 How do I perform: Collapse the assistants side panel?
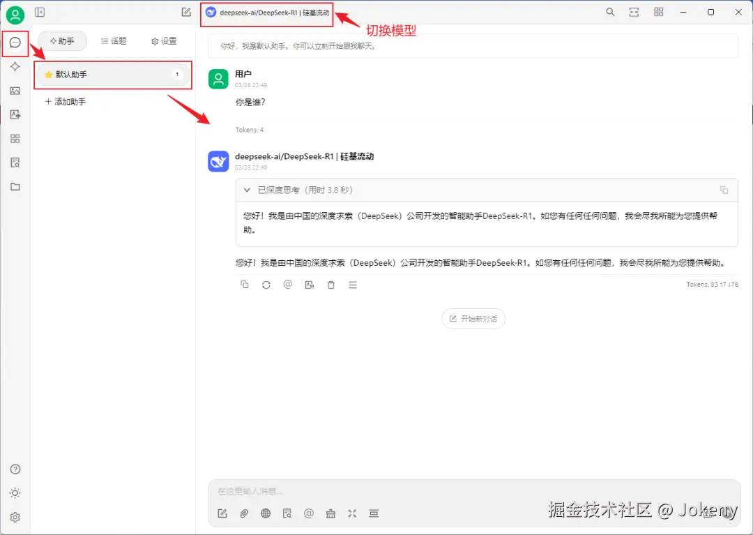pyautogui.click(x=40, y=12)
